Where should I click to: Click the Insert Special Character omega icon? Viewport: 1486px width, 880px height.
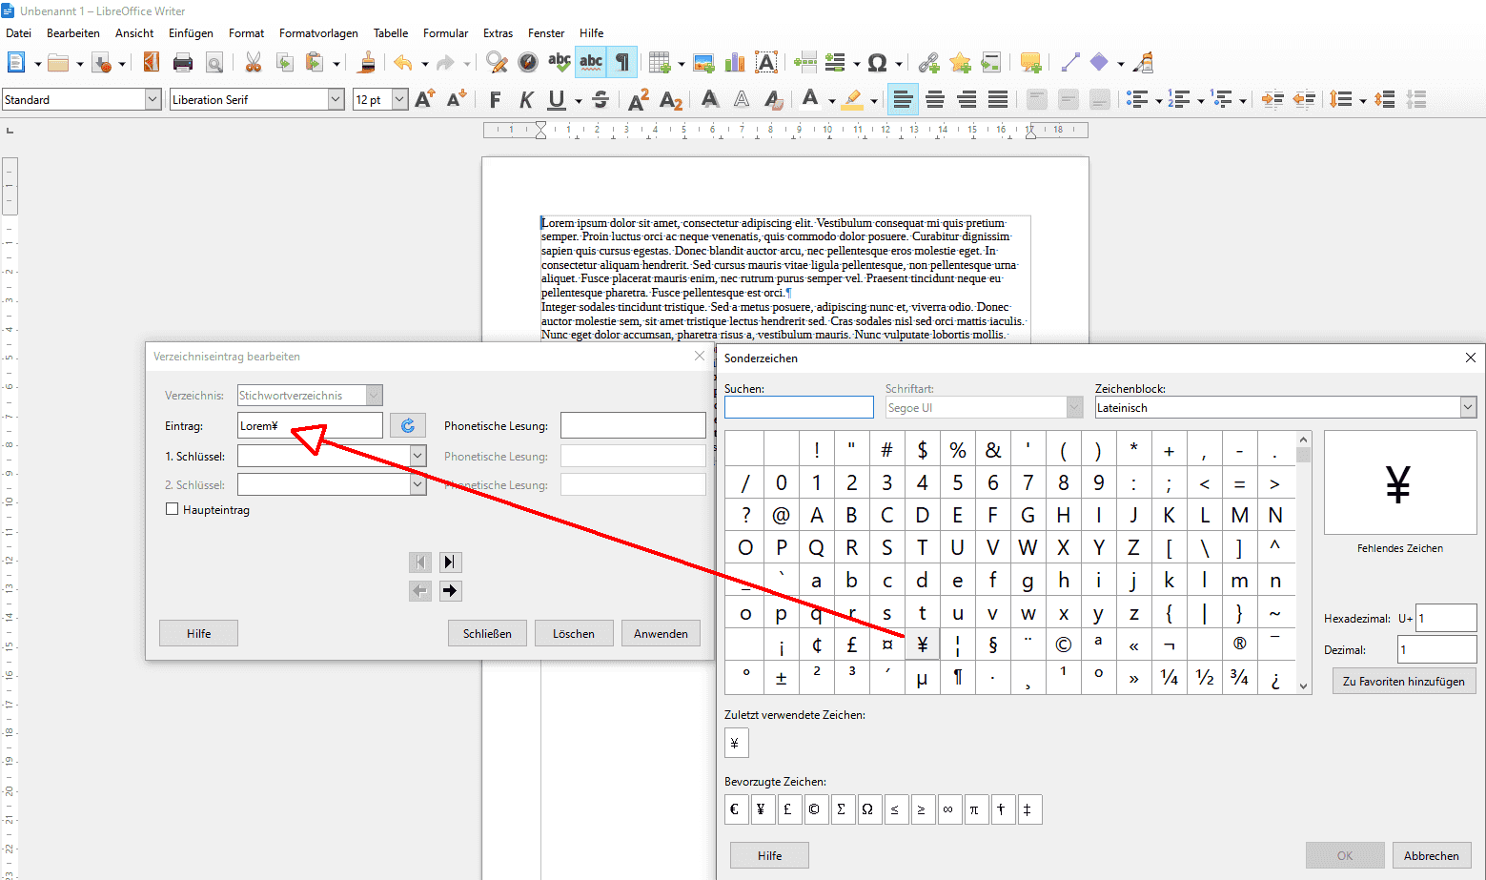[877, 63]
